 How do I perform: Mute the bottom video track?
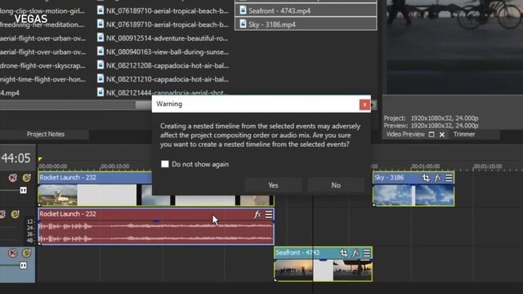coord(13,253)
